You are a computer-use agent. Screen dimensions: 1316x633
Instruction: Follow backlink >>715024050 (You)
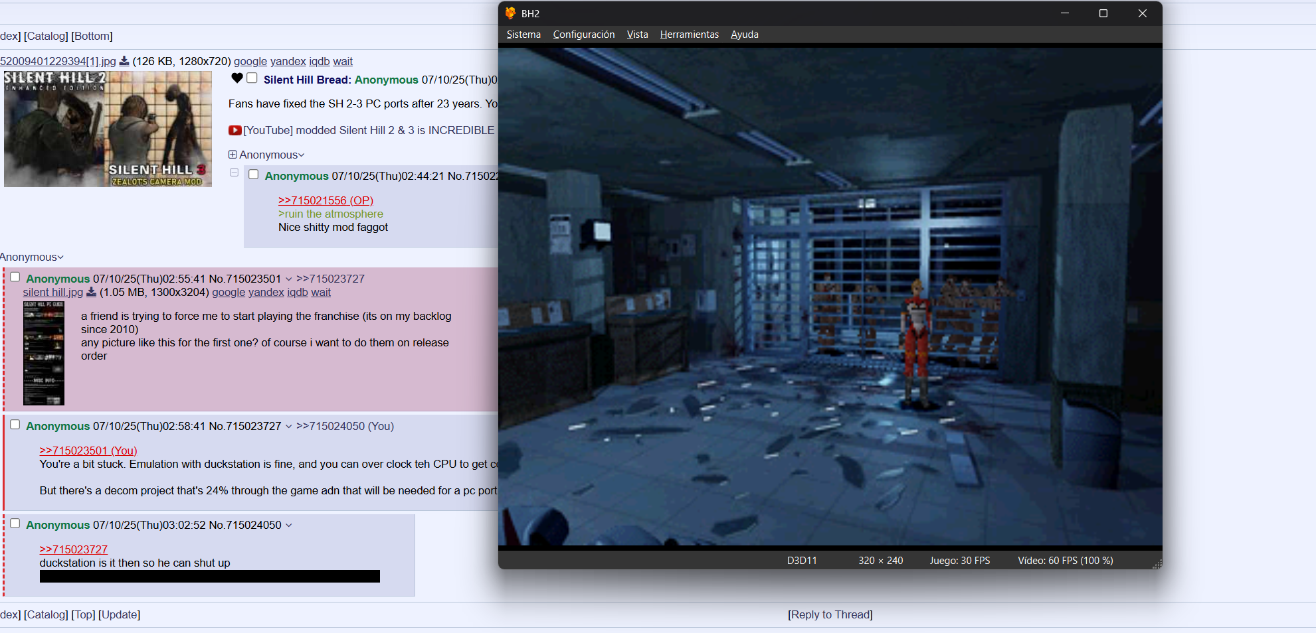point(345,426)
